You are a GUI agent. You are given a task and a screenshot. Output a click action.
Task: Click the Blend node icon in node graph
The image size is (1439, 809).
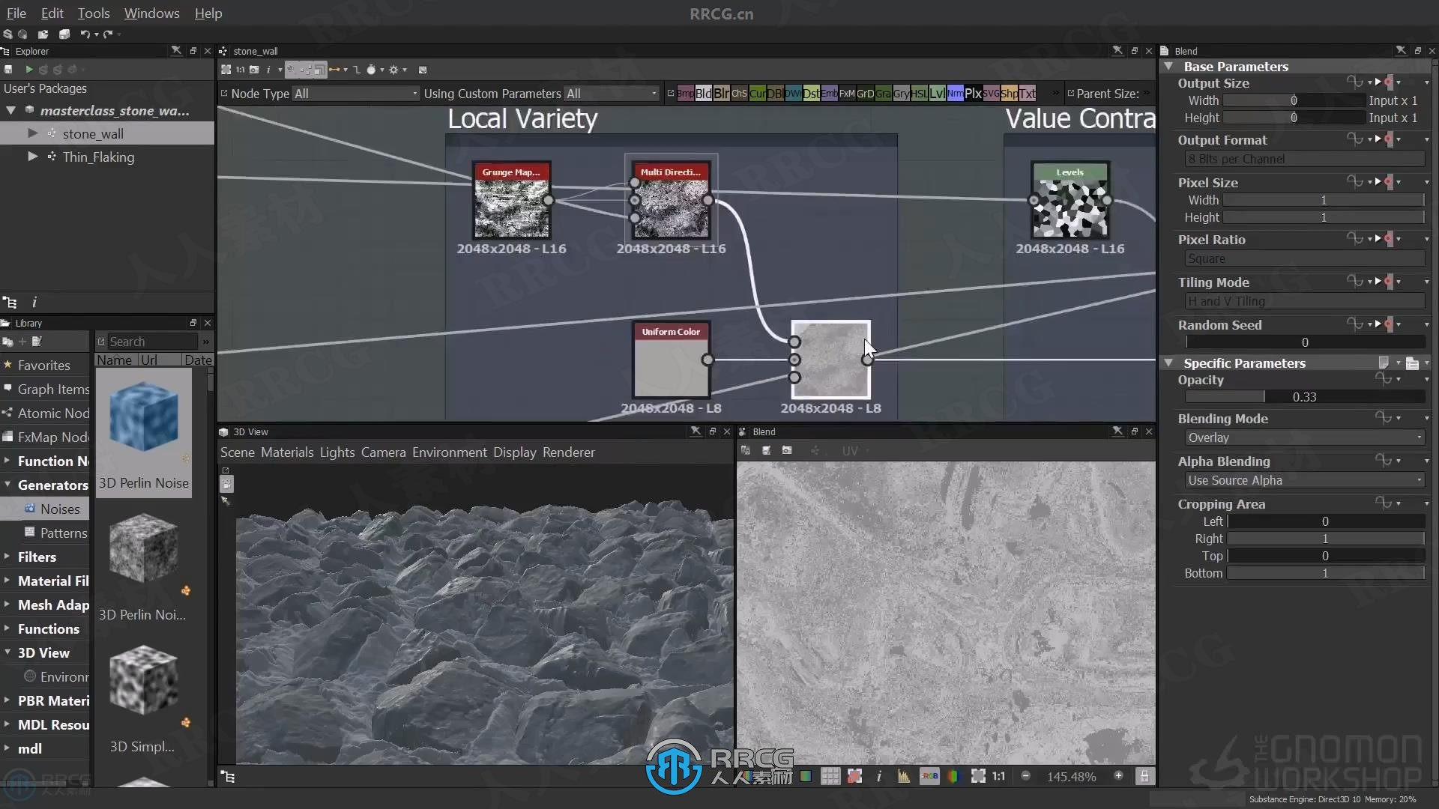point(830,359)
